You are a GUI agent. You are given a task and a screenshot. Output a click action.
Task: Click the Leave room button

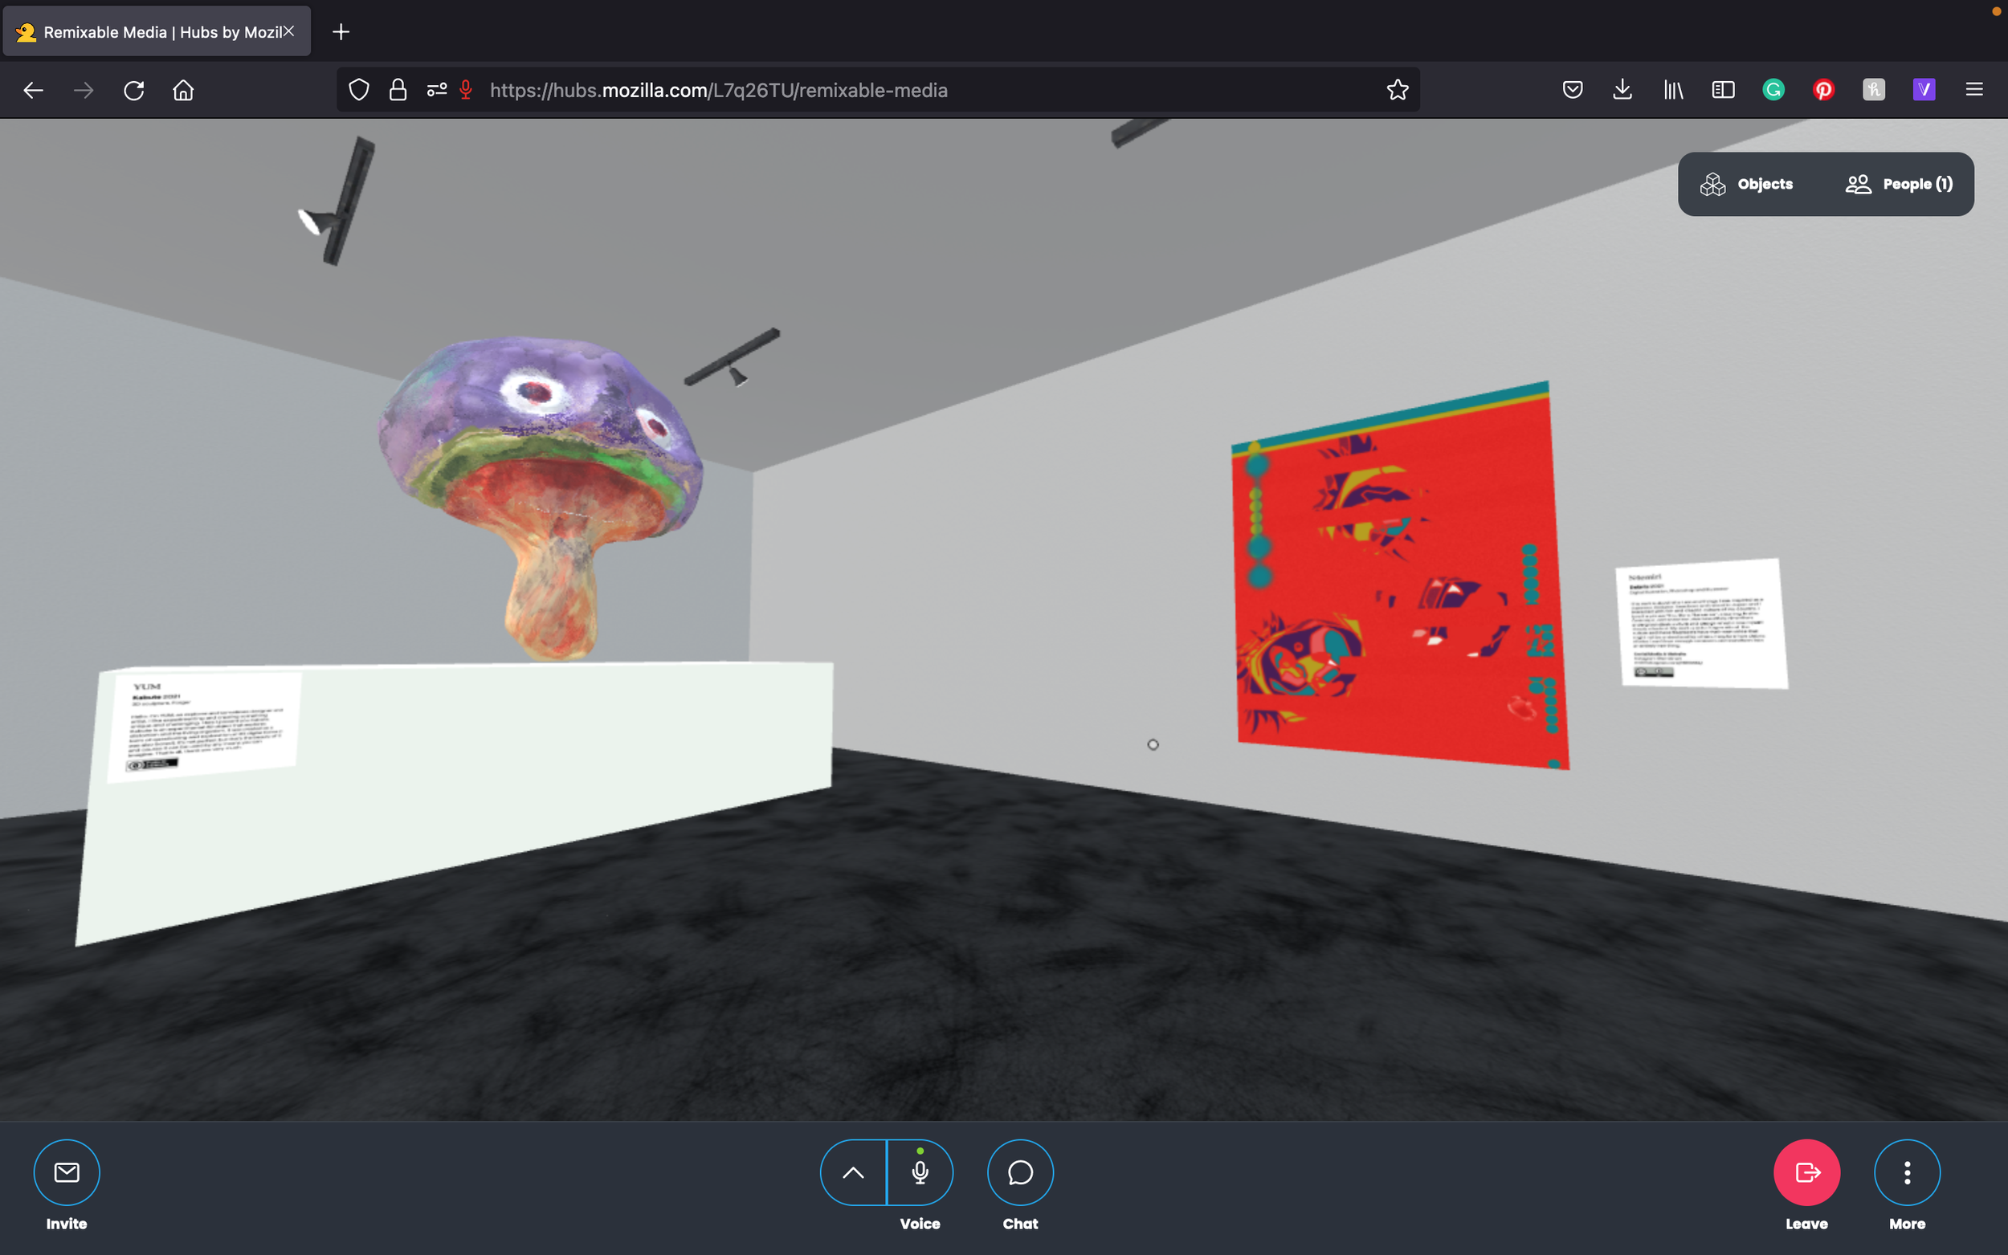click(1806, 1171)
